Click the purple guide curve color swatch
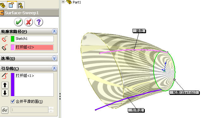The height and width of the screenshot is (118, 203). click(x=13, y=84)
